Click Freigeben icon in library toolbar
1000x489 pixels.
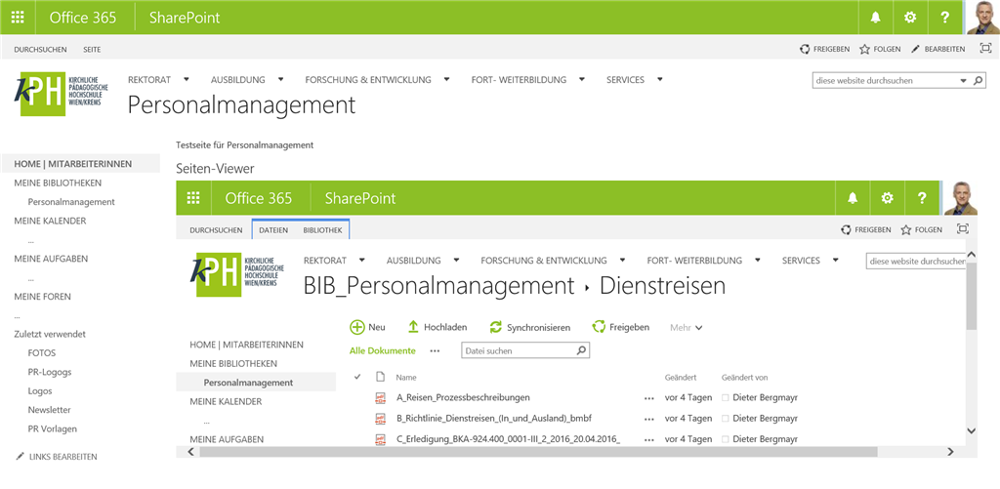click(x=599, y=327)
